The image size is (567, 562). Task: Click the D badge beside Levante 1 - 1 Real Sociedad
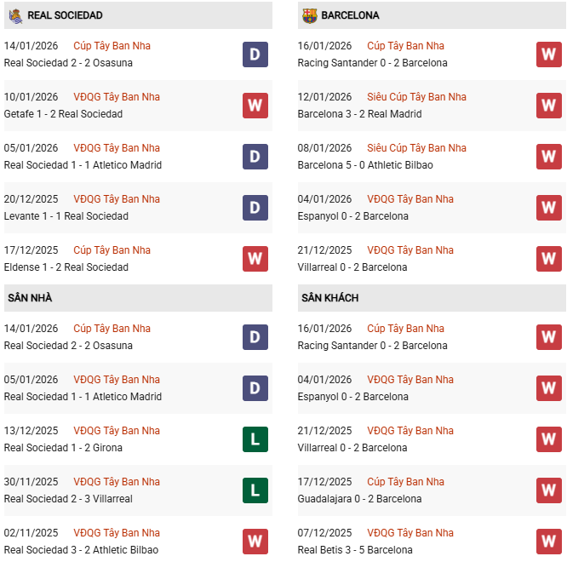255,208
